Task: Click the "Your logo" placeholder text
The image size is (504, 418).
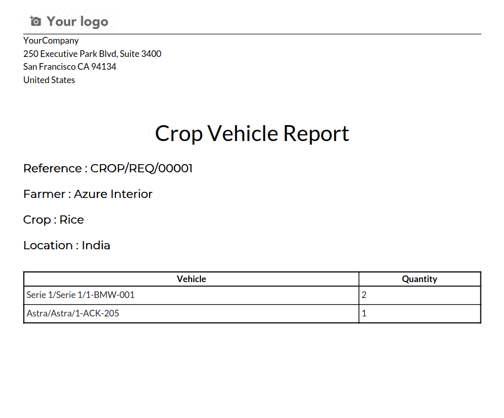Action: [x=77, y=22]
